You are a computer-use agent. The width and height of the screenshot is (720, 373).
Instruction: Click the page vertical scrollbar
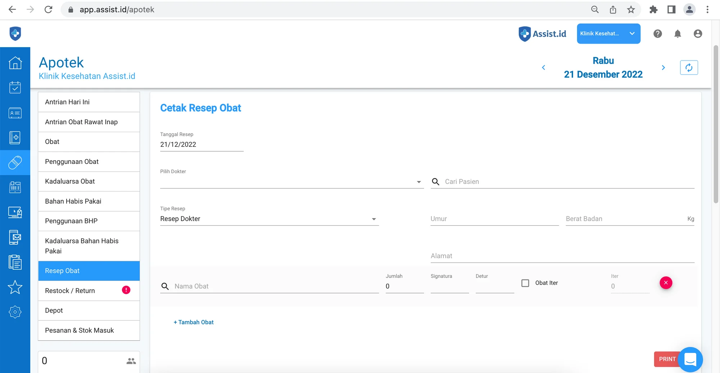[716, 124]
